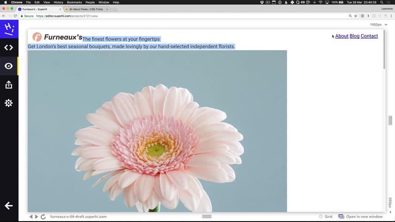This screenshot has height=222, width=395.
Task: Click the About link
Action: (x=342, y=36)
